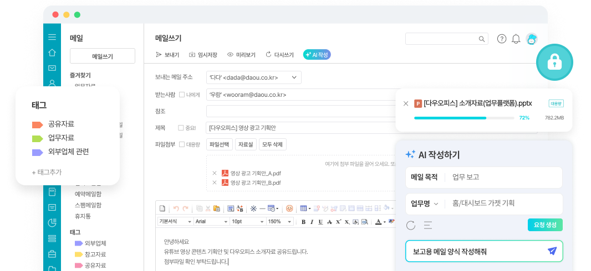Apply bold formatting
This screenshot has height=271, width=591.
coord(303,222)
